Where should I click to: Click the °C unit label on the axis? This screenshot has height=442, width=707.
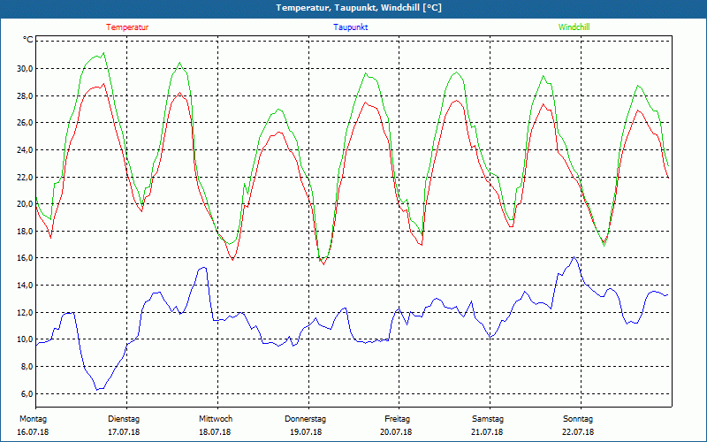(28, 40)
